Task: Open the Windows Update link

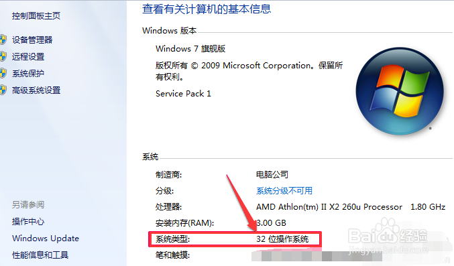Action: click(x=46, y=239)
